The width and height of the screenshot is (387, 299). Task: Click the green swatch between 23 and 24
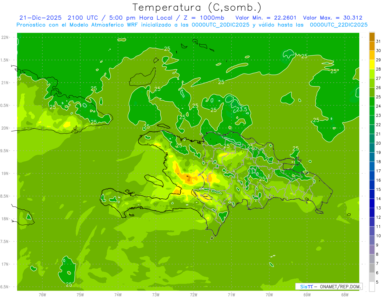pos(372,111)
